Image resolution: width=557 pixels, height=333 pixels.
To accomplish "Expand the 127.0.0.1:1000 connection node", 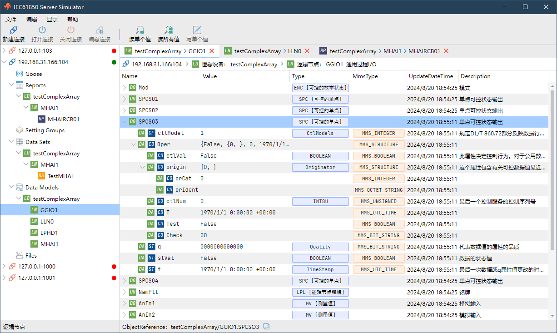I will (x=5, y=267).
